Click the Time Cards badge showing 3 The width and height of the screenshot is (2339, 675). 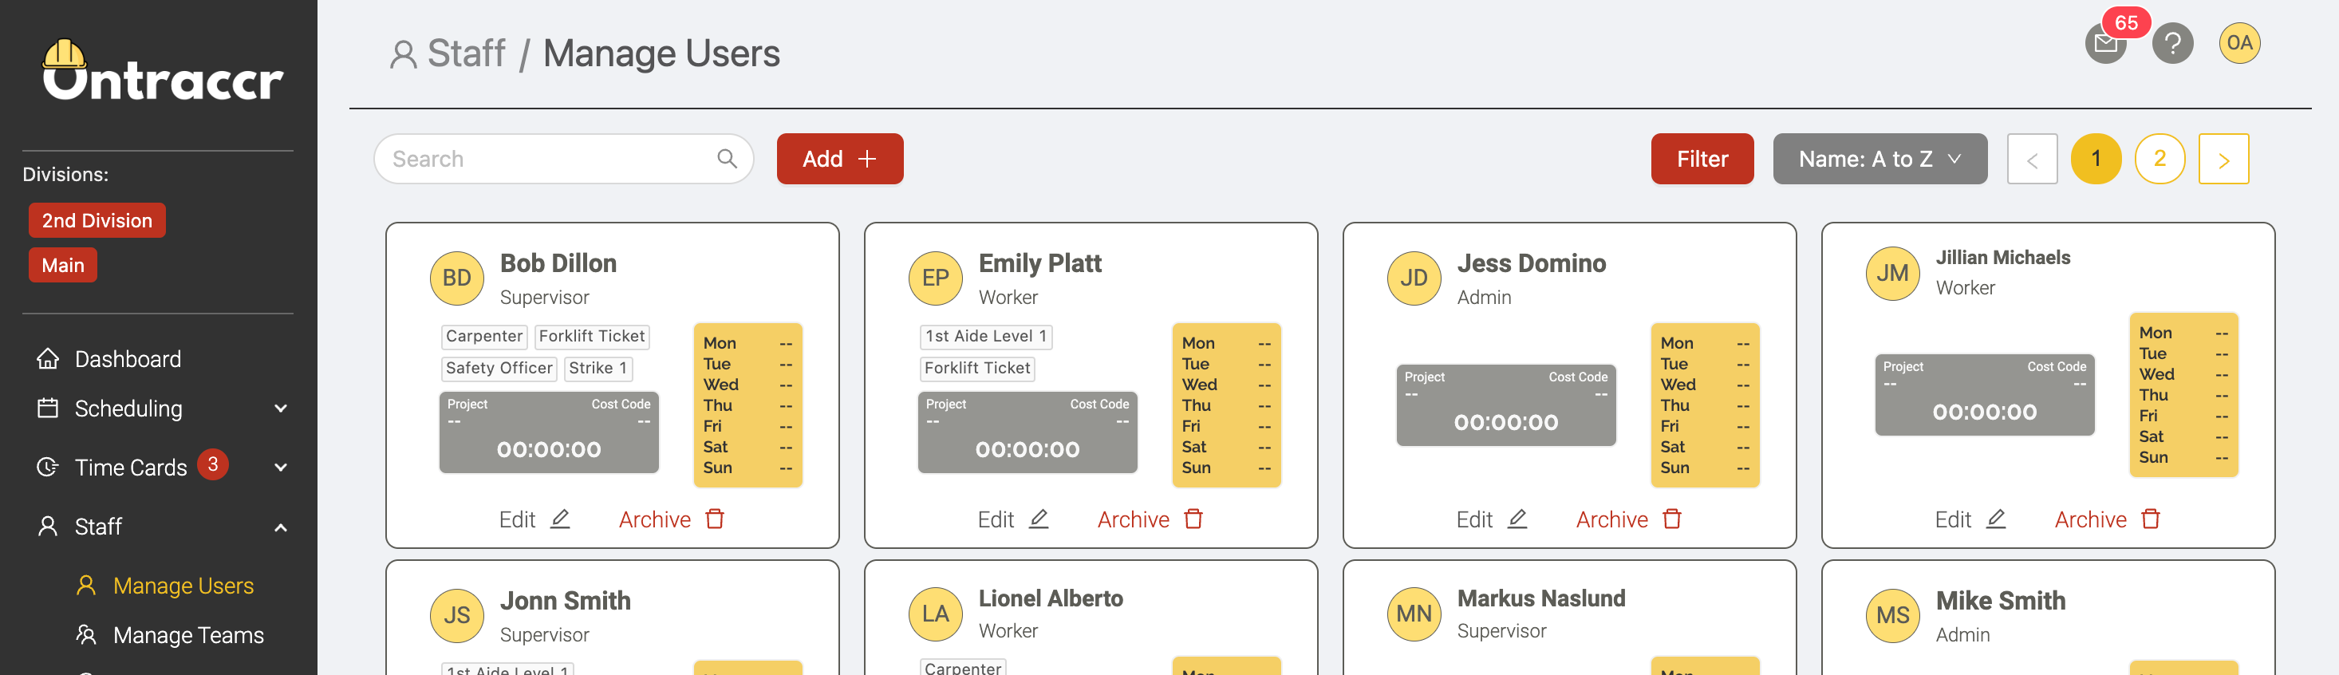point(212,465)
